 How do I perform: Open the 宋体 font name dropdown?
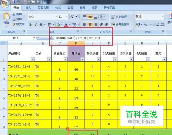56,17
